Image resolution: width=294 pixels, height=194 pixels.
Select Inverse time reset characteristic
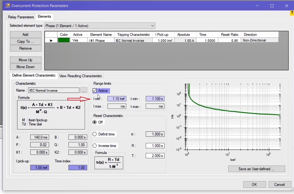point(95,146)
